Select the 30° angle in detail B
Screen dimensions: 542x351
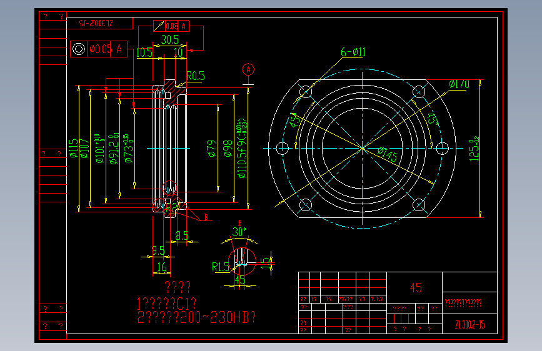pos(239,232)
